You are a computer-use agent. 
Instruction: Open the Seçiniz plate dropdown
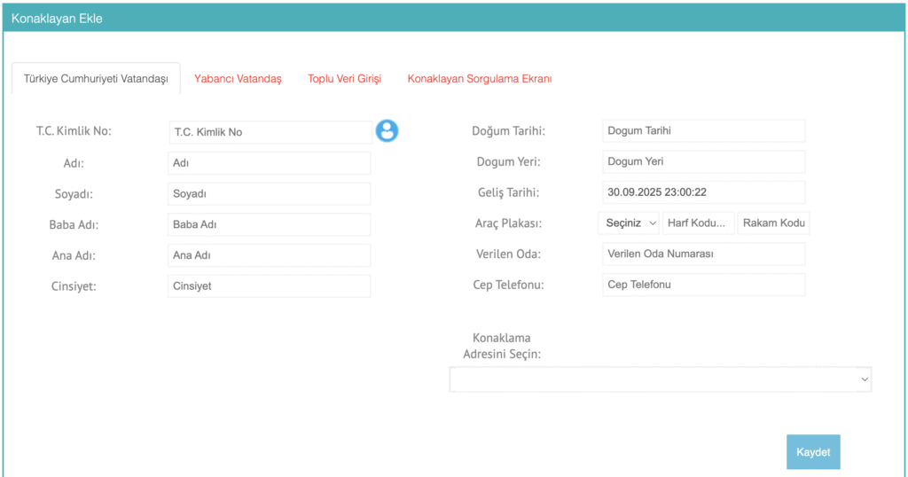[630, 223]
